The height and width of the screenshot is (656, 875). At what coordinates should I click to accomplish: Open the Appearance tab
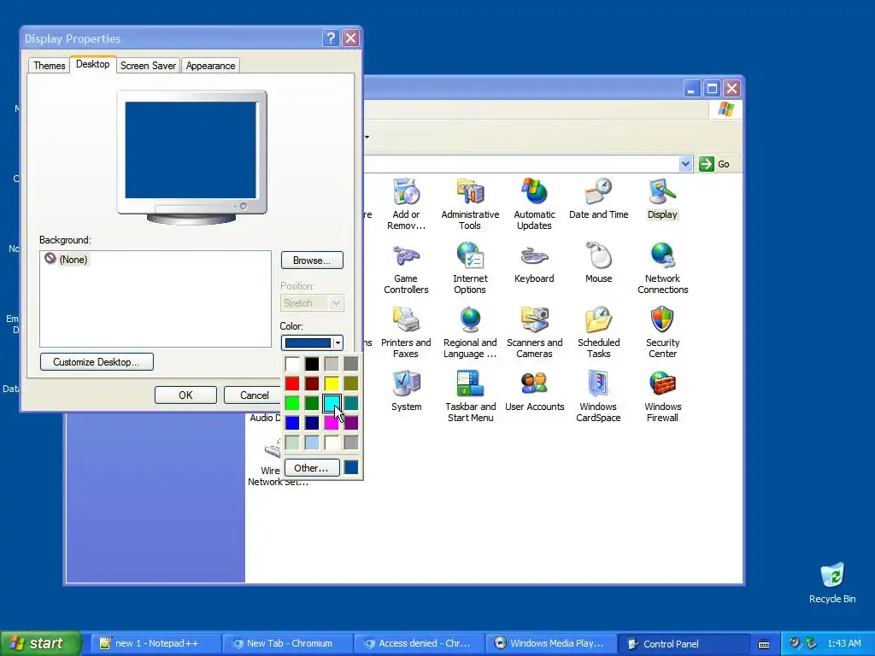point(210,65)
